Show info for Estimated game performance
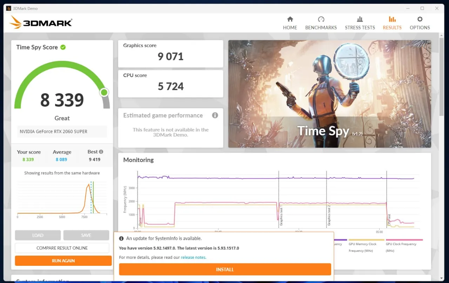 pos(215,115)
